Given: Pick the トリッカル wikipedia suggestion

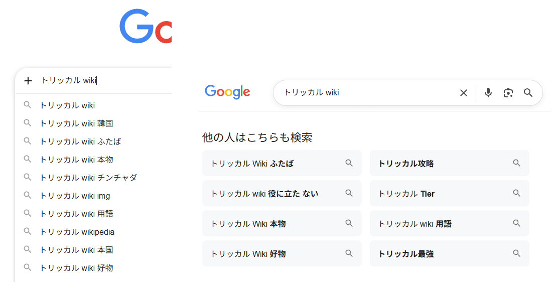Looking at the screenshot, I should coord(77,232).
